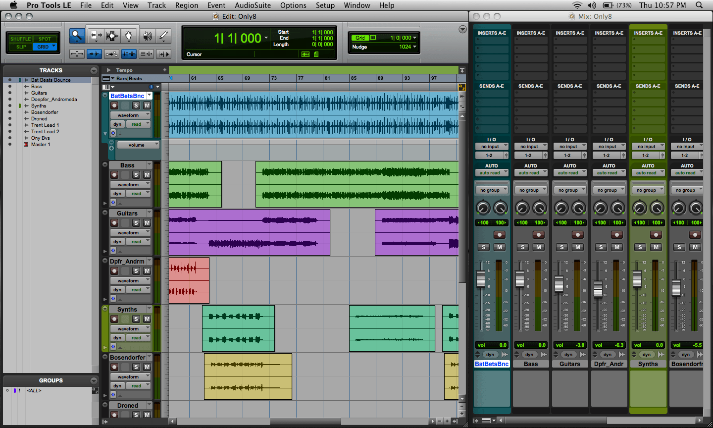Screen dimensions: 713x428
Task: Select the Grabber hand tool
Action: tap(129, 36)
